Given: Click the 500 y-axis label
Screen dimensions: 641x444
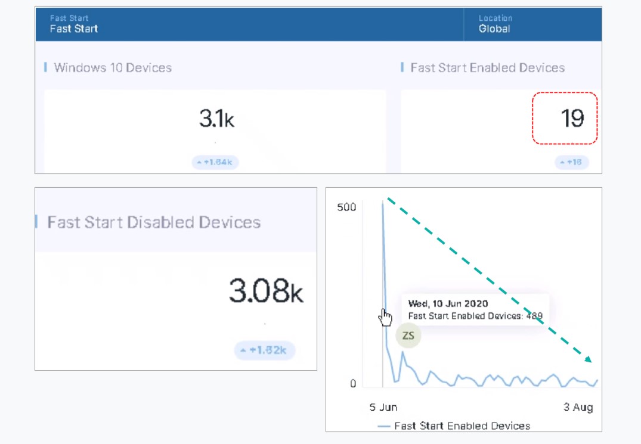Looking at the screenshot, I should coord(346,207).
